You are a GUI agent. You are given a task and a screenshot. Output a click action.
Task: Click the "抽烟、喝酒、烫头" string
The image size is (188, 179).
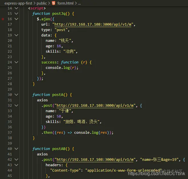tap(81, 122)
